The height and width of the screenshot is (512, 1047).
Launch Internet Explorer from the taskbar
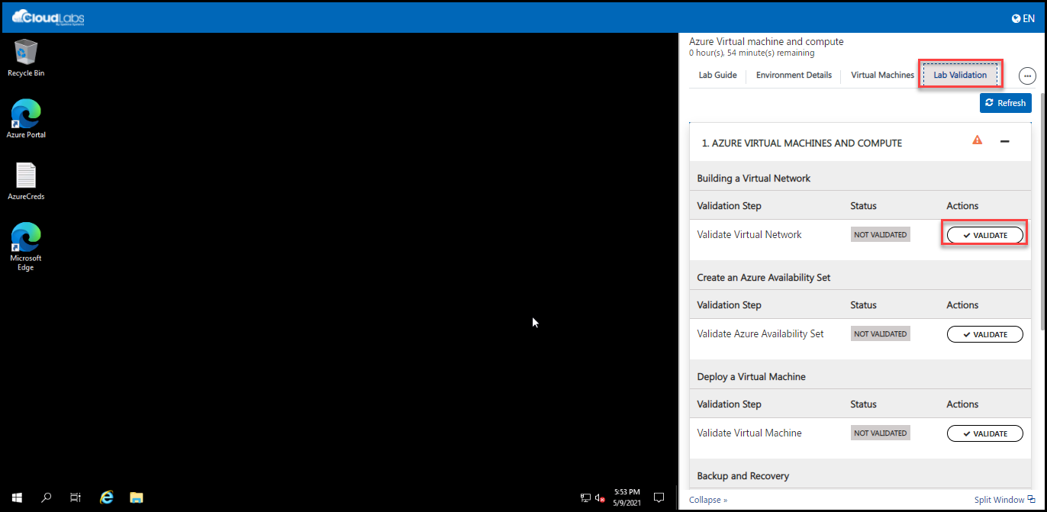coord(107,497)
